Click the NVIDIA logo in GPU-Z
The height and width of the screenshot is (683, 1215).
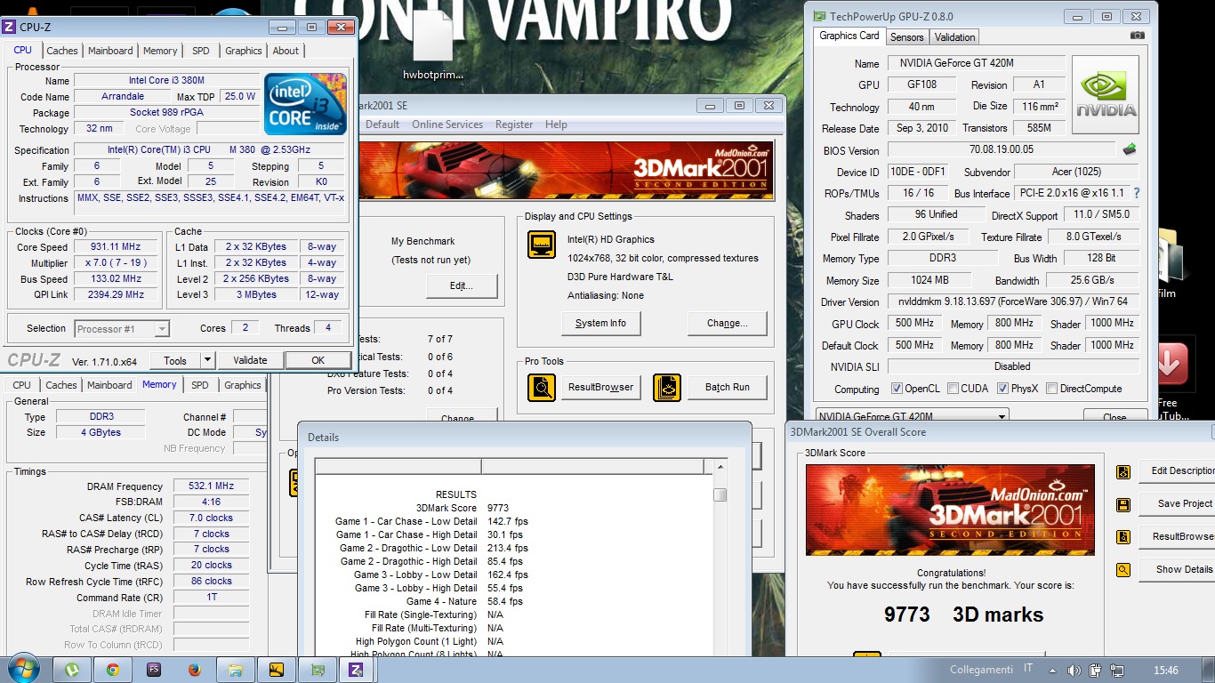click(x=1106, y=95)
